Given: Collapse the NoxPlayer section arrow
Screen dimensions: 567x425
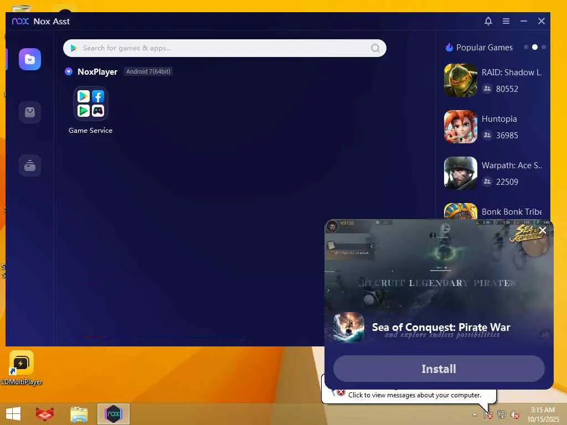Looking at the screenshot, I should coord(69,71).
